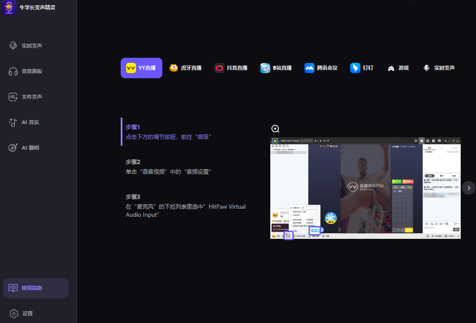Image resolution: width=476 pixels, height=323 pixels.
Task: Show next image with right arrow button
Action: tap(469, 187)
